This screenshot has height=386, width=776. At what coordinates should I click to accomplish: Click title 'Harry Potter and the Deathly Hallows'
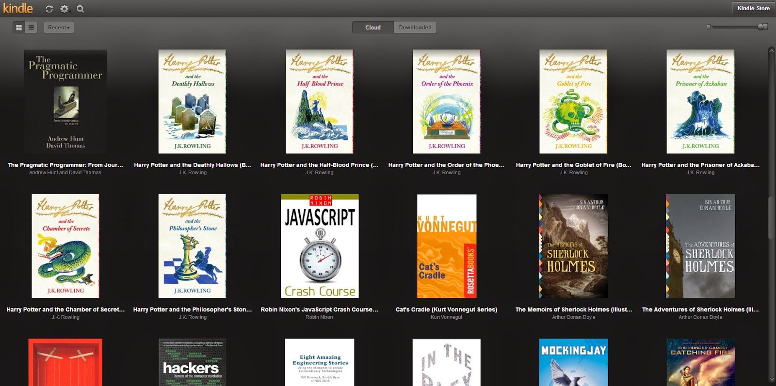pos(193,165)
